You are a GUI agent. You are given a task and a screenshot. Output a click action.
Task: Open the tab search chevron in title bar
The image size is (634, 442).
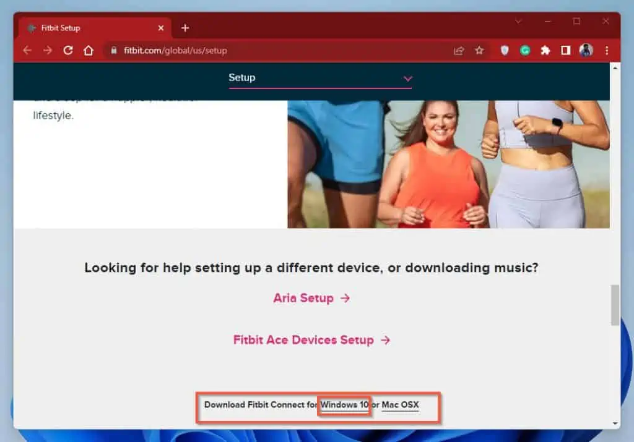click(518, 21)
